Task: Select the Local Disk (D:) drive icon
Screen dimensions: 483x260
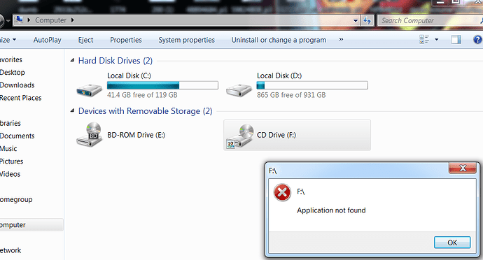Action: pos(239,90)
